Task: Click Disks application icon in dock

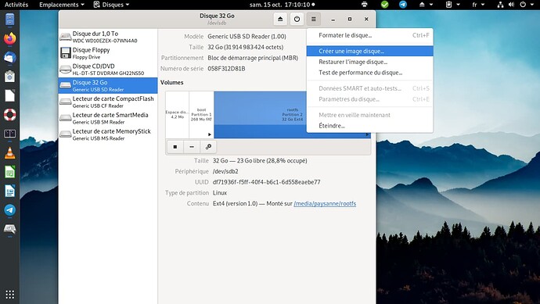Action: [9, 229]
